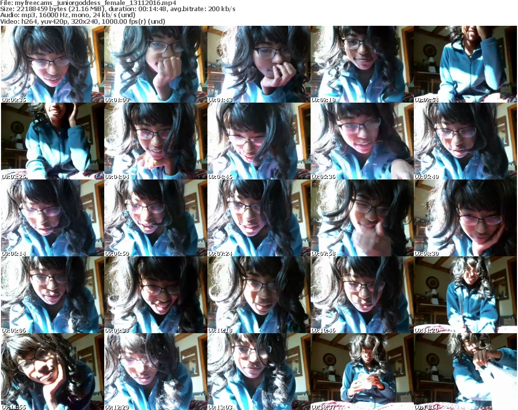Click the thumbnail stamped 00:07:24
The width and height of the screenshot is (518, 410).
click(258, 218)
